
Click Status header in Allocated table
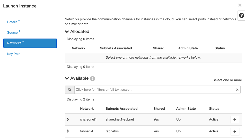220,48
